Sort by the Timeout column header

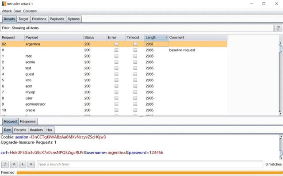(135, 37)
